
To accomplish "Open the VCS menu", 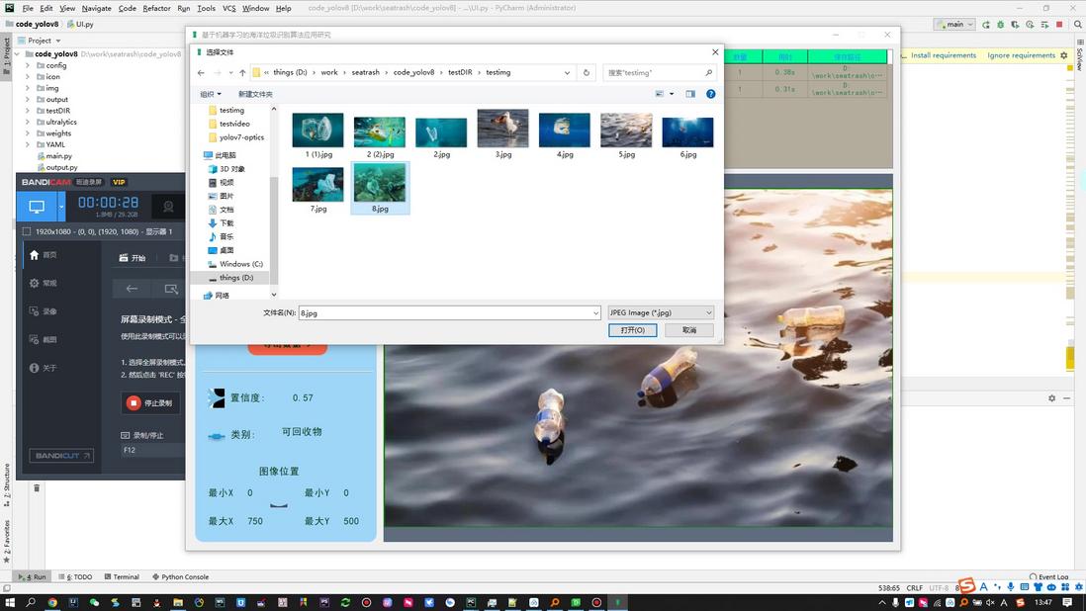I will click(228, 8).
